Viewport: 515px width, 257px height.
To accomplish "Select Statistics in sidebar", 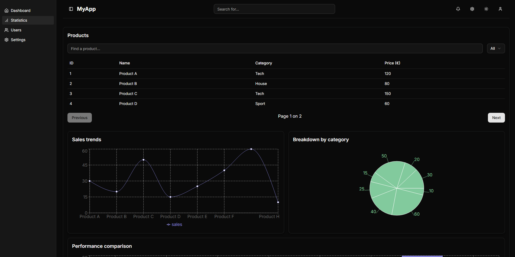I will click(28, 20).
